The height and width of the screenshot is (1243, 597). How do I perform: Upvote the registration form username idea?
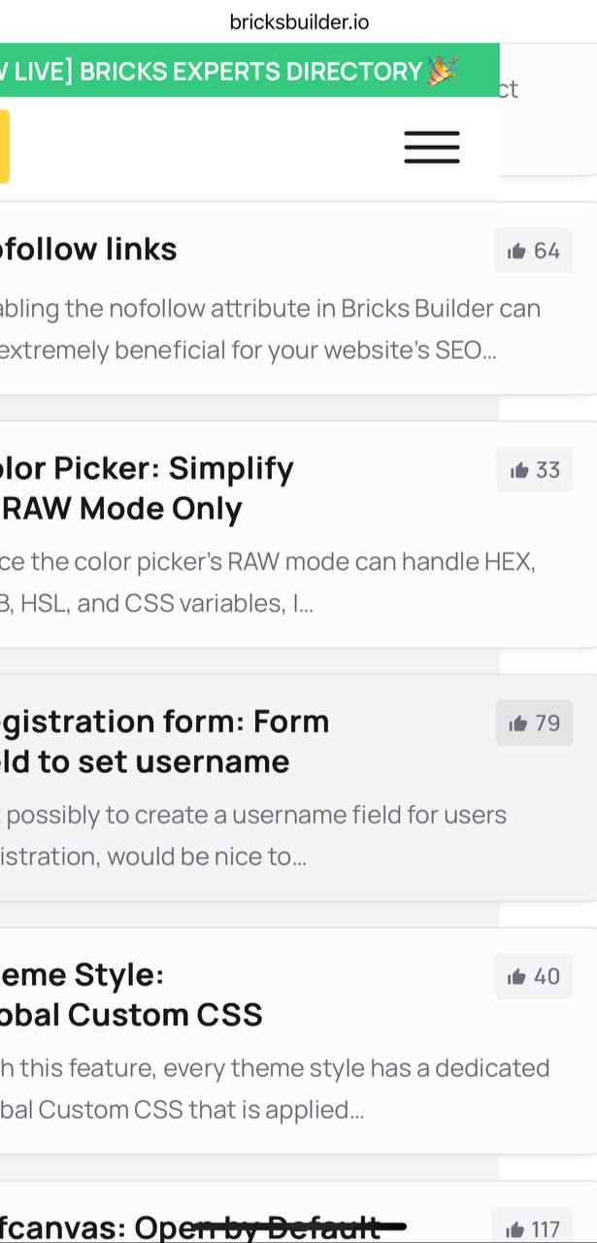pyautogui.click(x=534, y=722)
